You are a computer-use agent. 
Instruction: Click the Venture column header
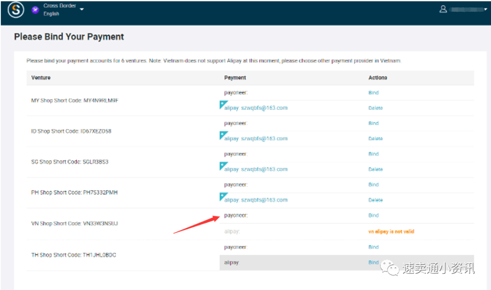point(41,78)
